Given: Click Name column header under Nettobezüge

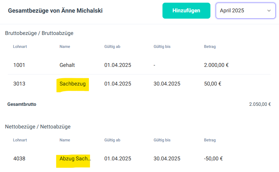Looking at the screenshot, I should (x=65, y=140).
